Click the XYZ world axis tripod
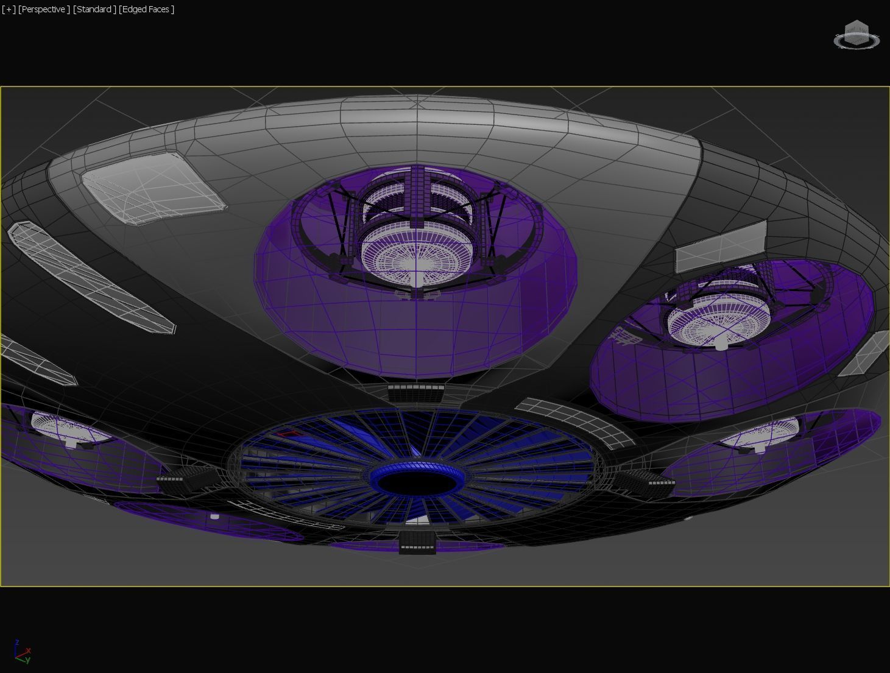 pos(22,652)
